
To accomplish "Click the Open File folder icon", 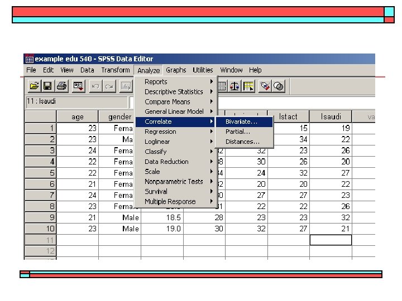I will [x=35, y=86].
